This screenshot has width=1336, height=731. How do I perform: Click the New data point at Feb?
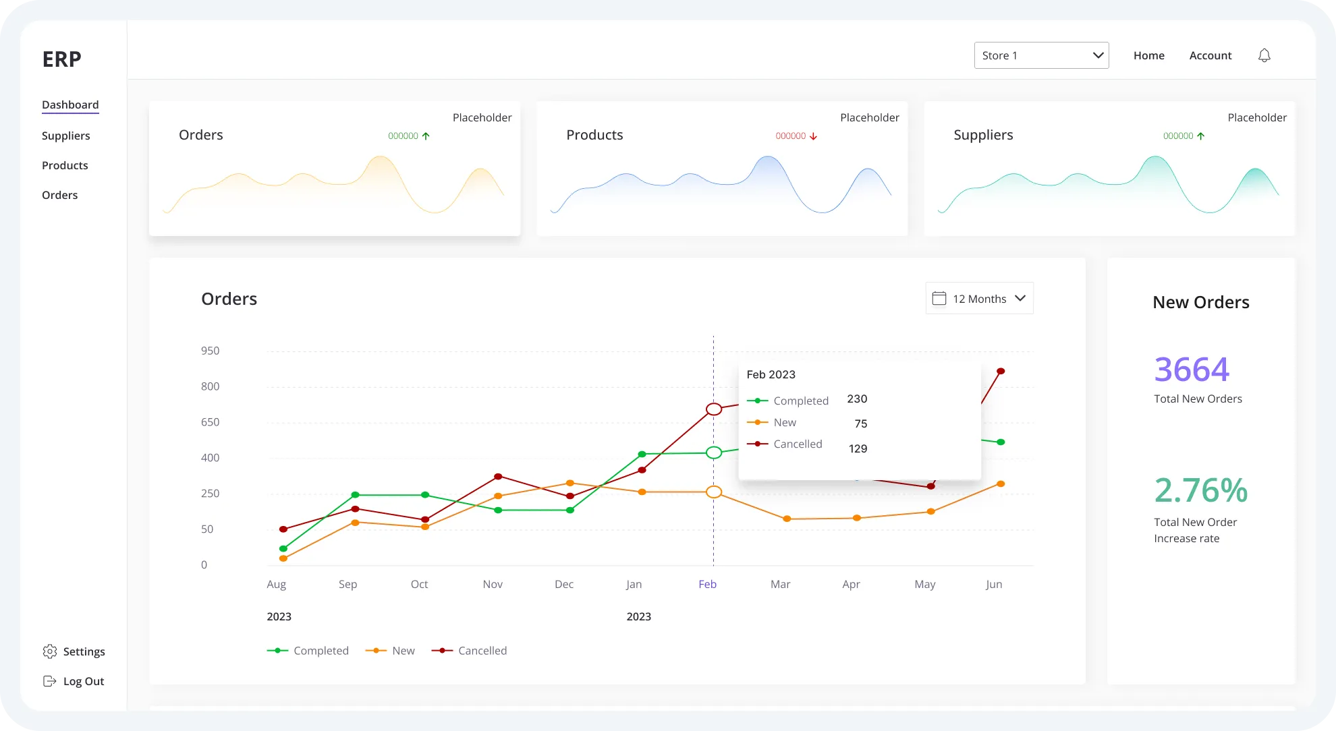(x=714, y=492)
